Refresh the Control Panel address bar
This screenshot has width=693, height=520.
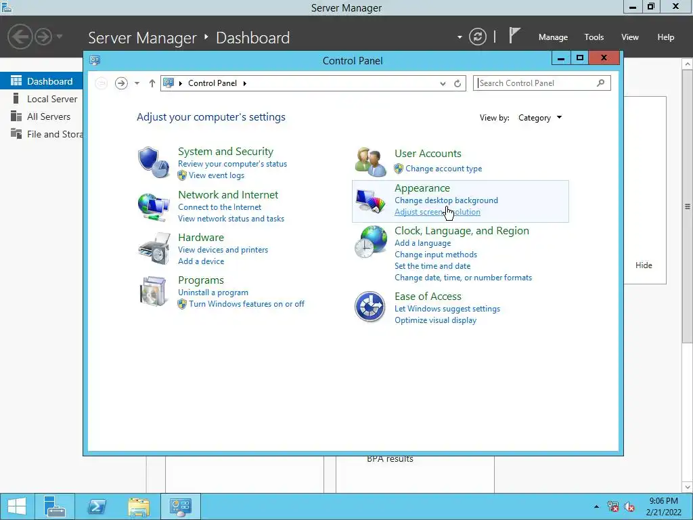pyautogui.click(x=457, y=83)
